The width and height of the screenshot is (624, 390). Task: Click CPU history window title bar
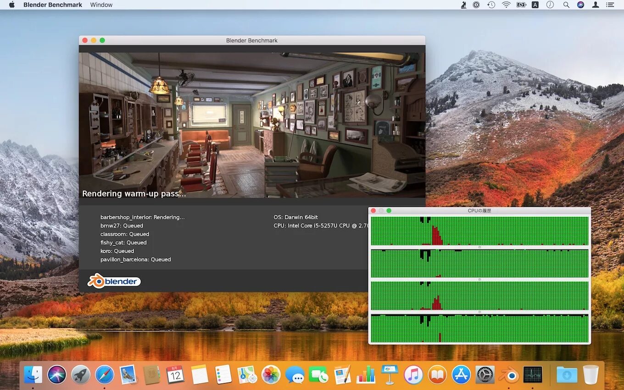coord(479,211)
